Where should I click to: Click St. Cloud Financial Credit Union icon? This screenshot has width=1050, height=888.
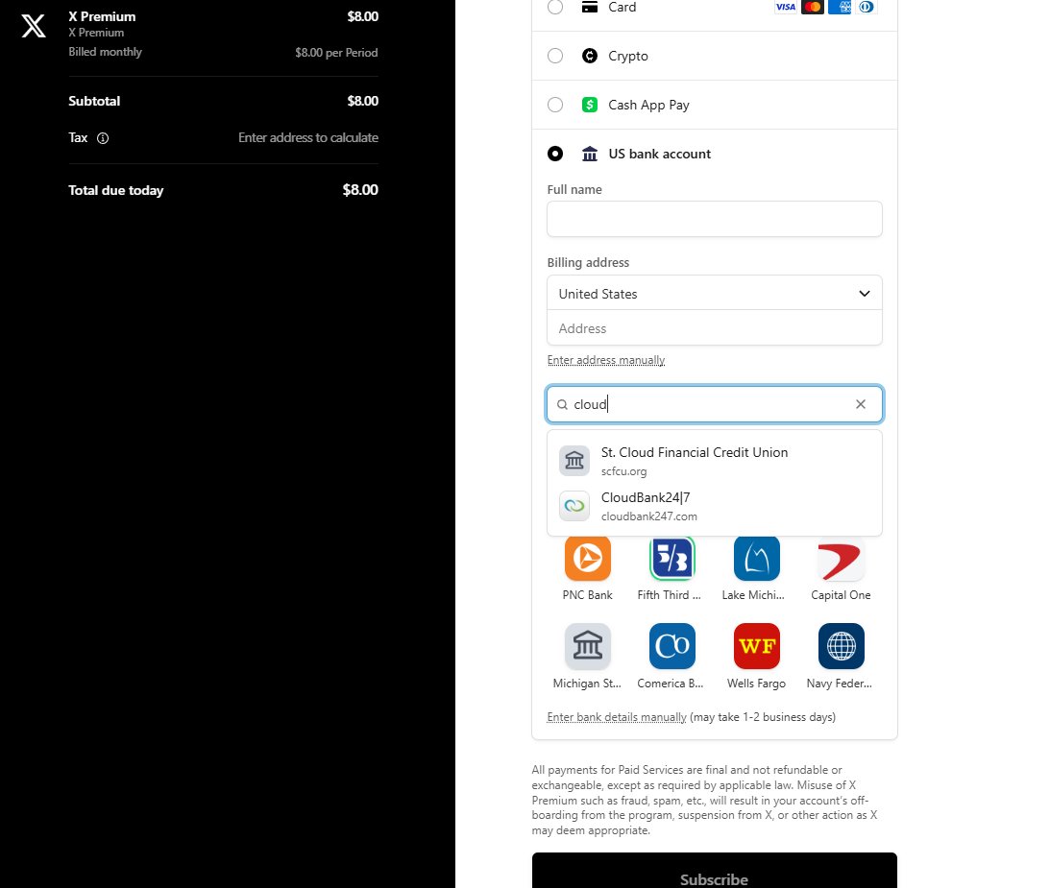[574, 461]
